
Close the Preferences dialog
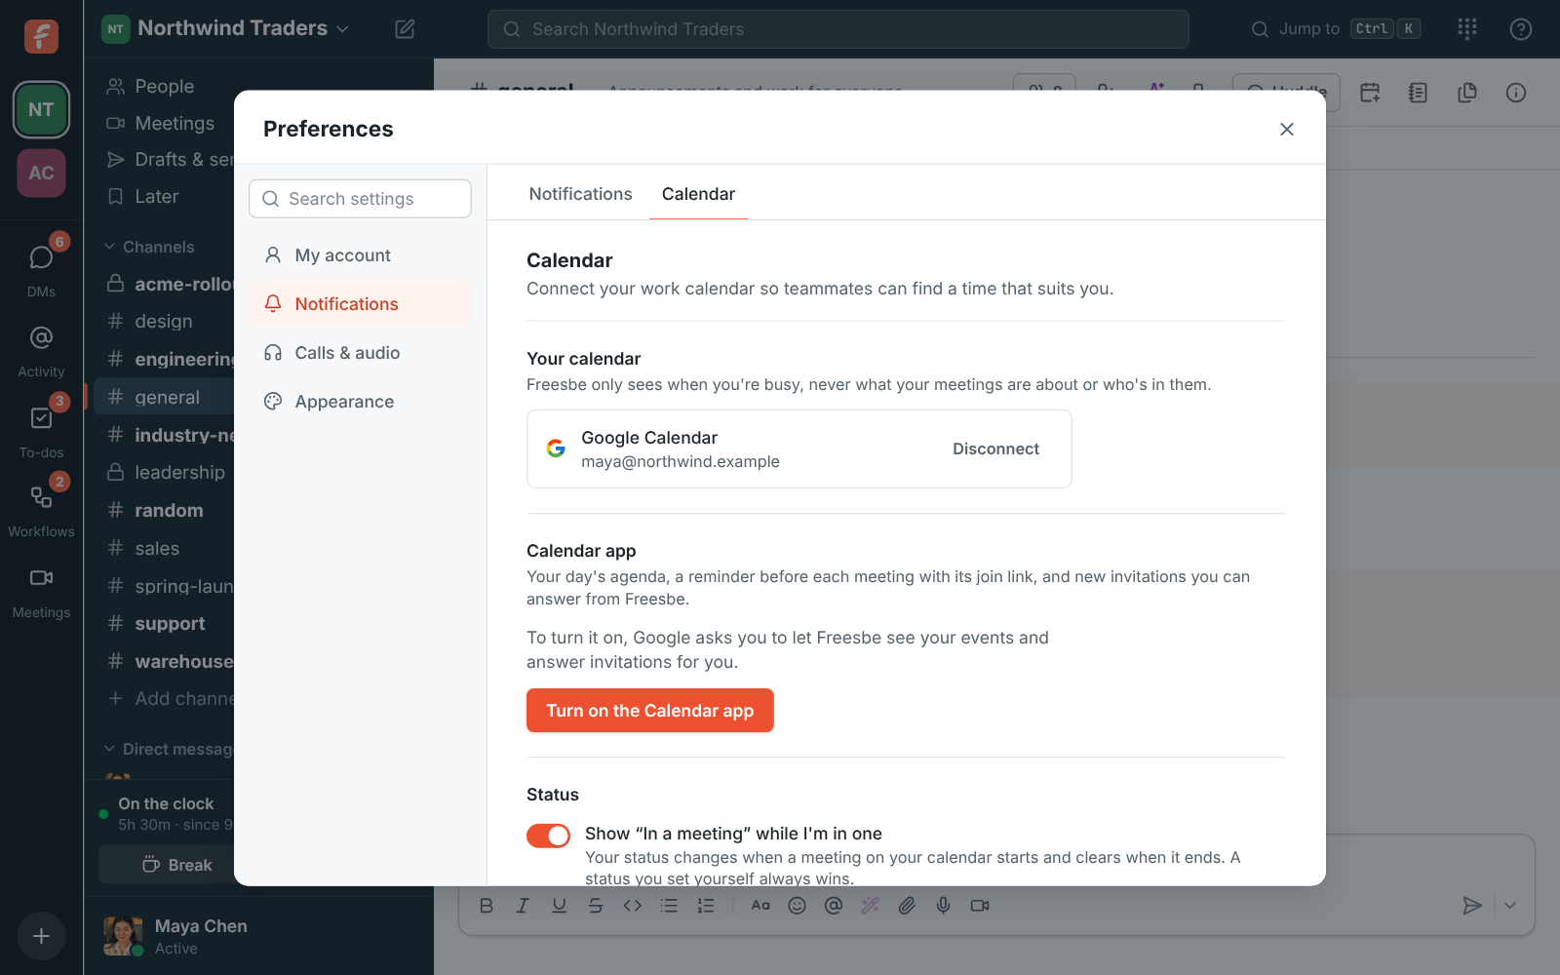[x=1287, y=129]
